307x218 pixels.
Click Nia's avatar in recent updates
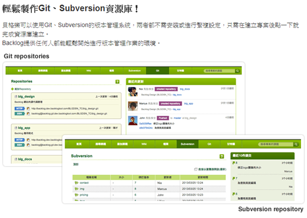tap(133, 92)
